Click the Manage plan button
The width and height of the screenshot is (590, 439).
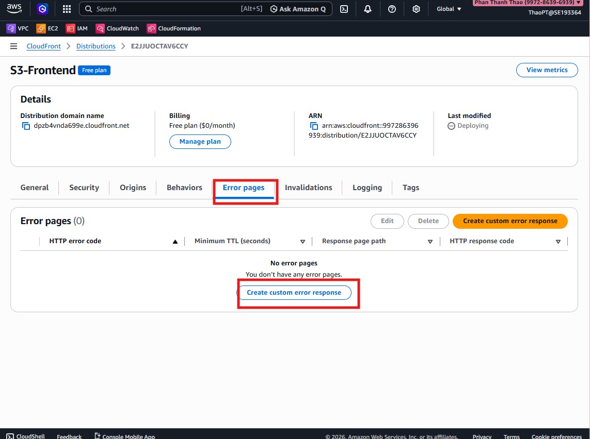click(200, 142)
